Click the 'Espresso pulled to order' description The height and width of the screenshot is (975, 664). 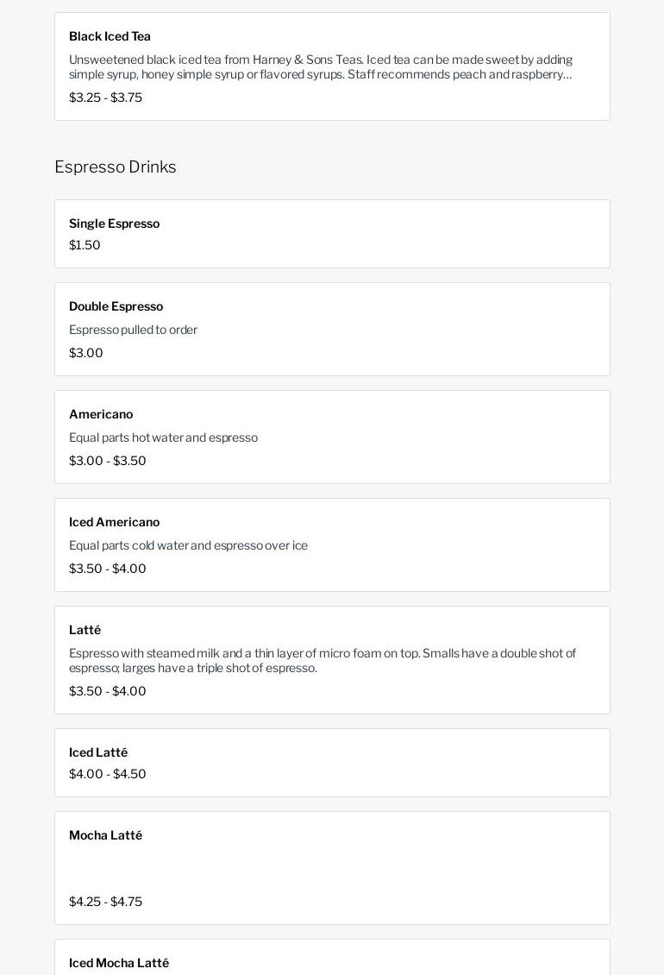(133, 330)
